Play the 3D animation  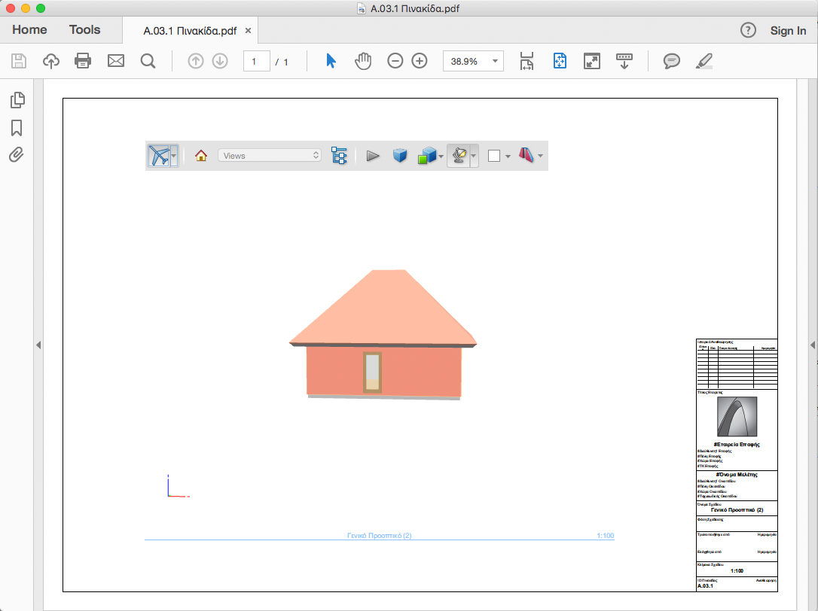pyautogui.click(x=372, y=156)
